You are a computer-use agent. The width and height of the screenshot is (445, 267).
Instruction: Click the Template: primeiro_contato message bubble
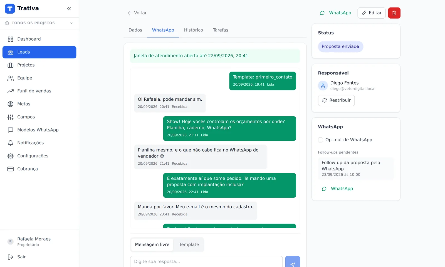[x=263, y=81]
